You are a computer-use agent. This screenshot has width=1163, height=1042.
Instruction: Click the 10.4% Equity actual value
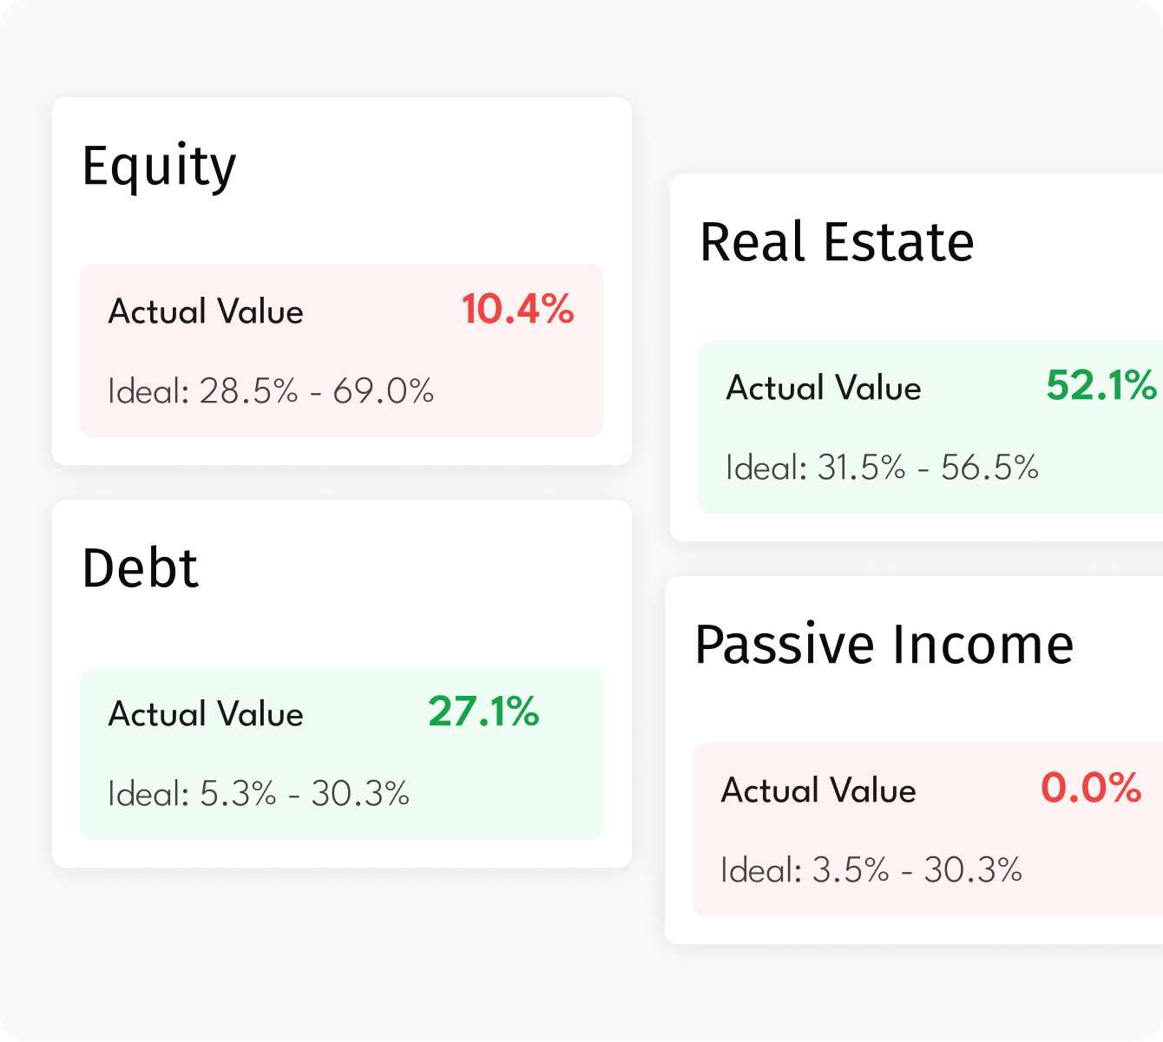(517, 310)
